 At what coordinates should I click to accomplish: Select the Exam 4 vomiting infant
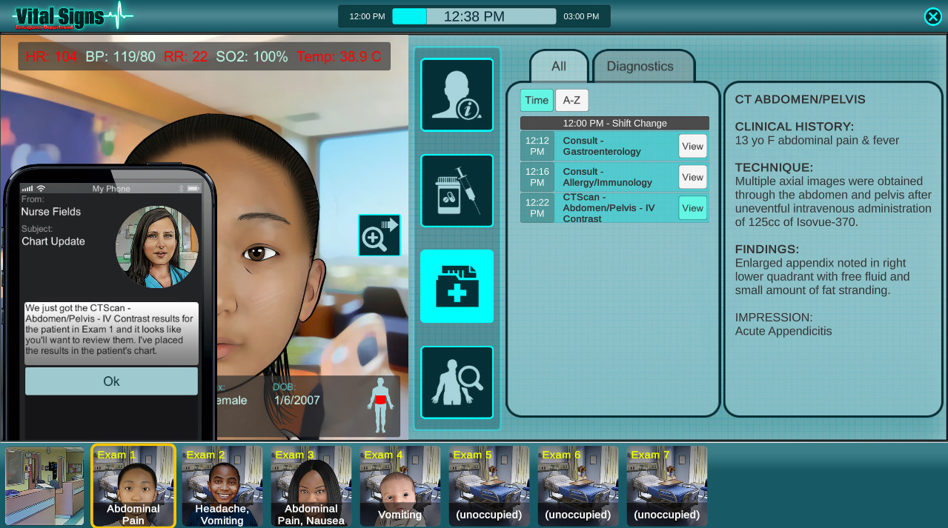click(x=400, y=485)
